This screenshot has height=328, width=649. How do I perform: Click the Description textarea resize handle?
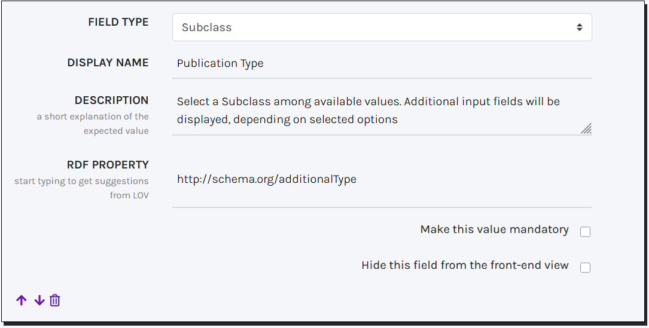coord(586,128)
